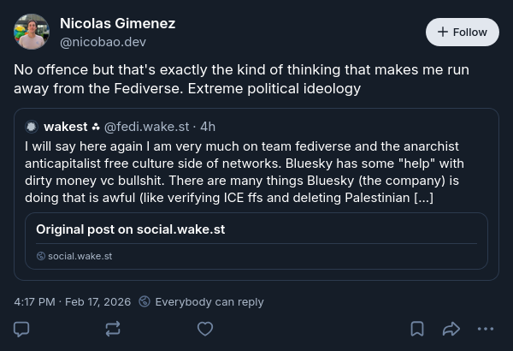Click the social.wake.st domain link icon
The width and height of the screenshot is (513, 351).
coord(41,256)
